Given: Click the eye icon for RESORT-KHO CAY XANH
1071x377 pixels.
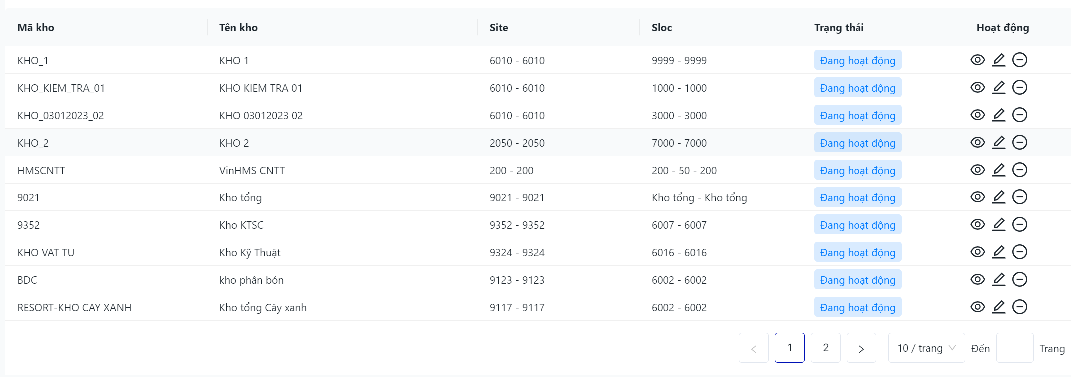Looking at the screenshot, I should (x=977, y=307).
